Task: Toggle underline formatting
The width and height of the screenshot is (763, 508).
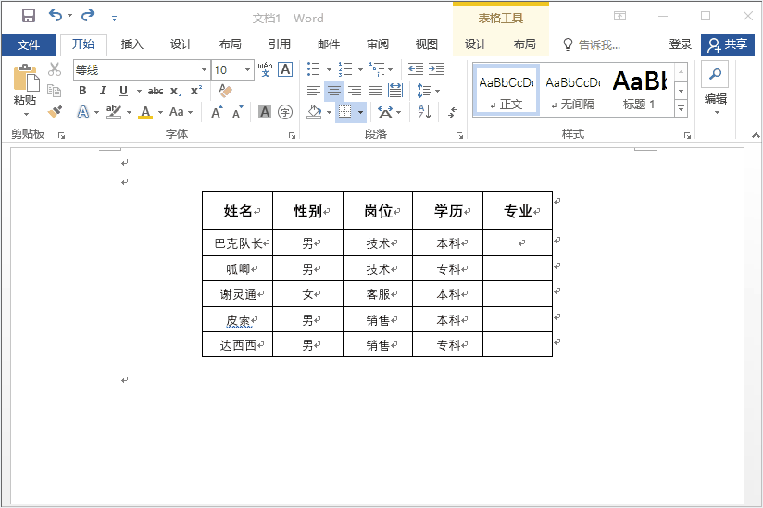Action: pos(123,91)
